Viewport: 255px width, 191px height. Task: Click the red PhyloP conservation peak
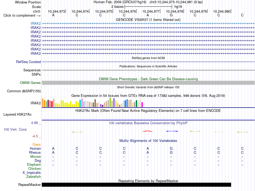[x=148, y=131]
